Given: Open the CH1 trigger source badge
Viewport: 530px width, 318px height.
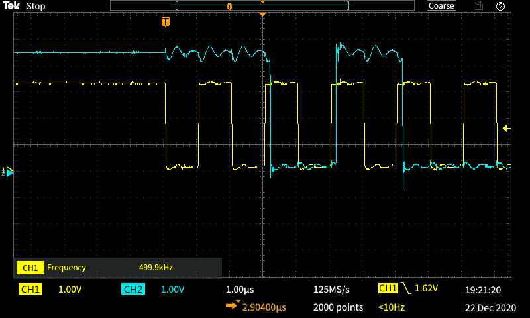Looking at the screenshot, I should [x=388, y=289].
